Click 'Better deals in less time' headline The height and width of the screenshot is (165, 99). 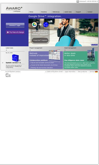click(70, 54)
